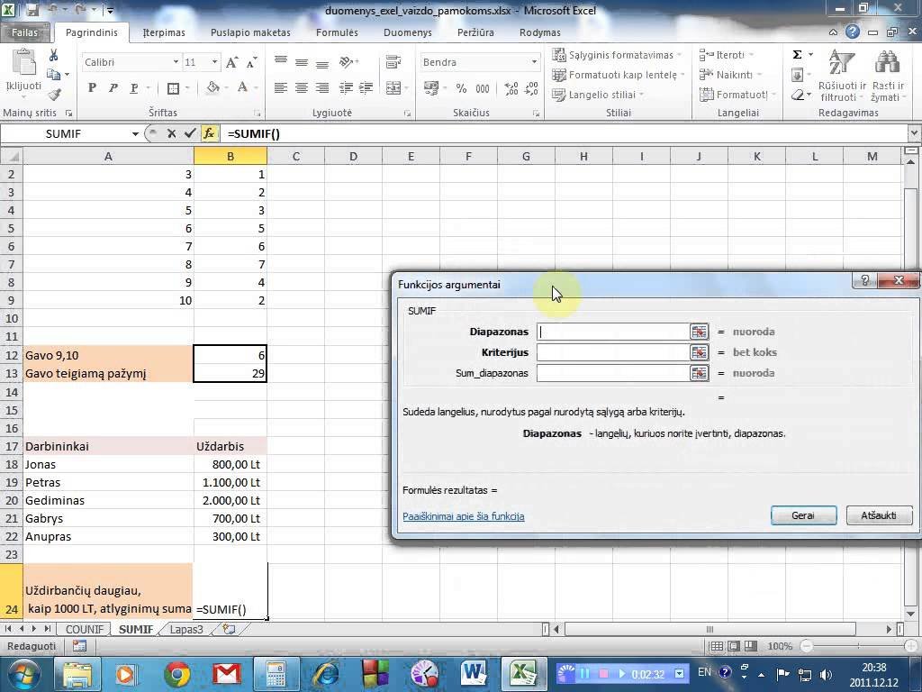The height and width of the screenshot is (692, 922).
Task: Toggle italic formatting button
Action: [x=113, y=87]
